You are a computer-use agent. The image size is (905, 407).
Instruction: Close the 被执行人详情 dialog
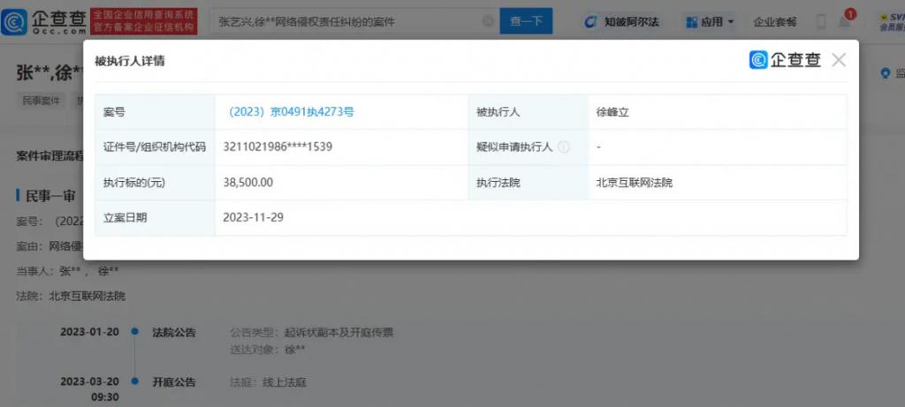(x=839, y=60)
